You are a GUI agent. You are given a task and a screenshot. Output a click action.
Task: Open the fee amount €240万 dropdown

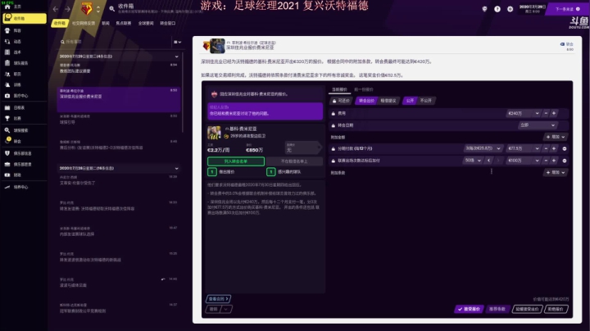(524, 113)
